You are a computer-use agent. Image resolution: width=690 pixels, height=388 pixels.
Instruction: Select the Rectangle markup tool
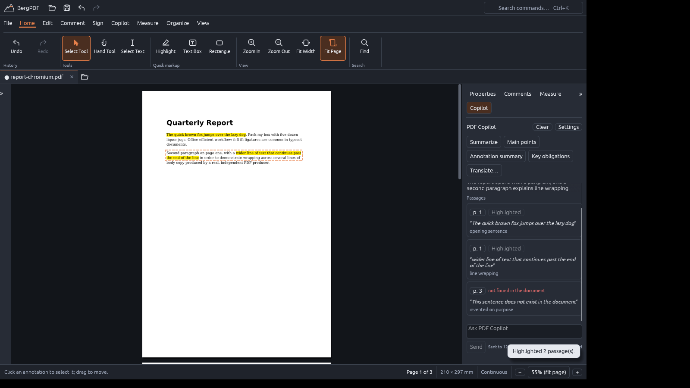(x=220, y=48)
